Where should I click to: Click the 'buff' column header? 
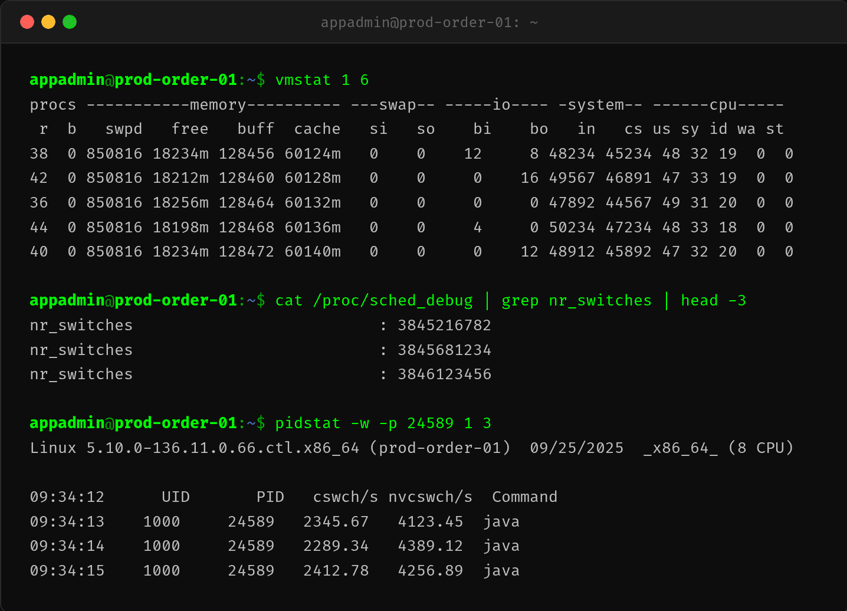coord(256,129)
